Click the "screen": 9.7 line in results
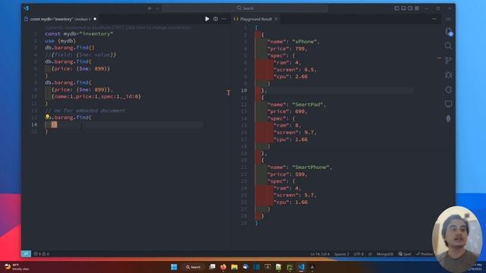The image size is (486, 273). (295, 133)
